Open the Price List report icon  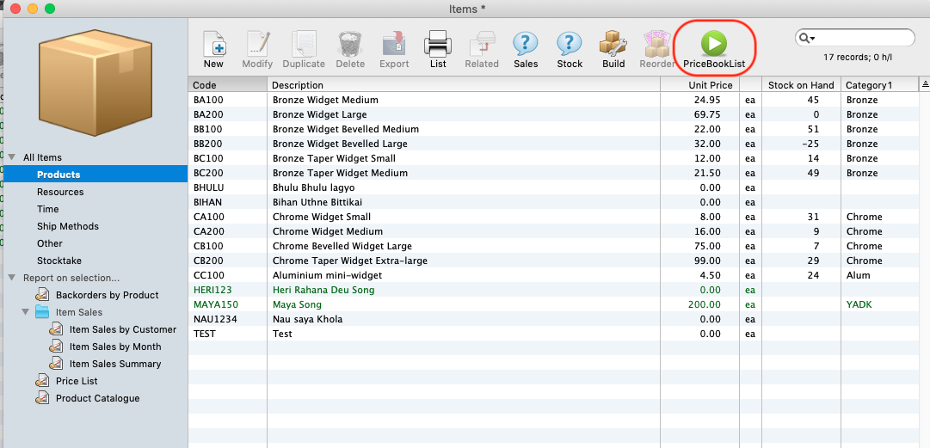coord(41,380)
